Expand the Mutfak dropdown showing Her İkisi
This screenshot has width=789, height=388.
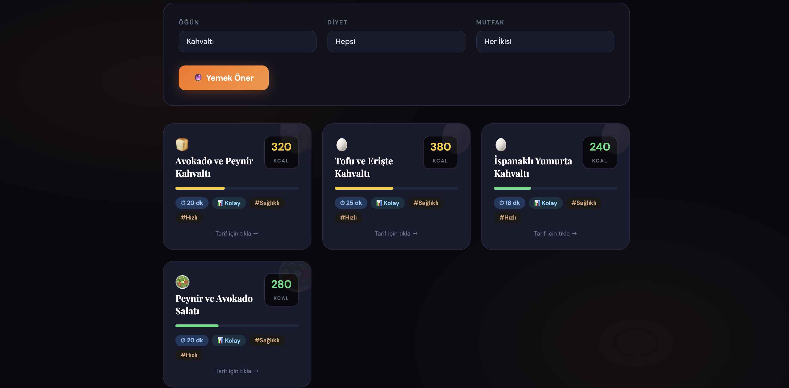coord(545,41)
